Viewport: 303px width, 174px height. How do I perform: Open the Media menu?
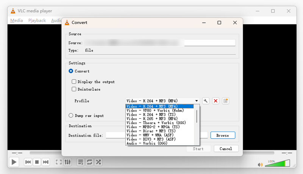(x=16, y=20)
